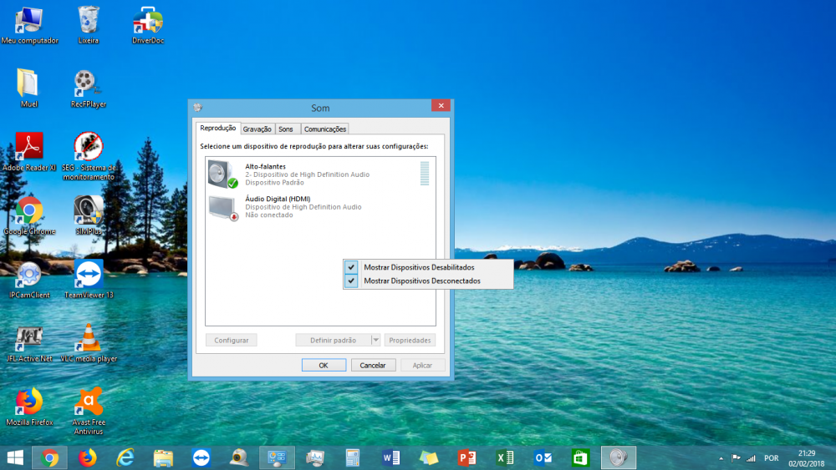Toggle Mostrar Dispositivos Desabilitados option
This screenshot has width=836, height=470.
pyautogui.click(x=419, y=267)
